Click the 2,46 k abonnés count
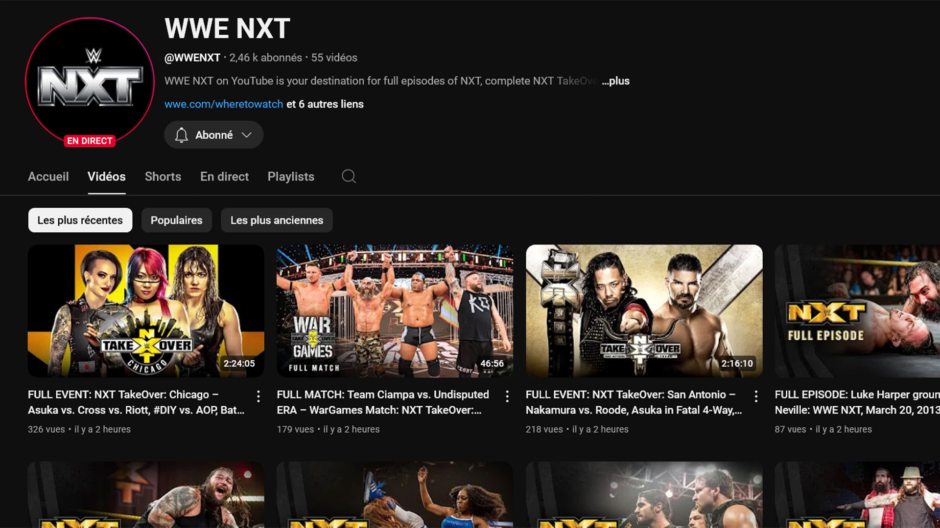The width and height of the screenshot is (940, 528). [x=266, y=58]
